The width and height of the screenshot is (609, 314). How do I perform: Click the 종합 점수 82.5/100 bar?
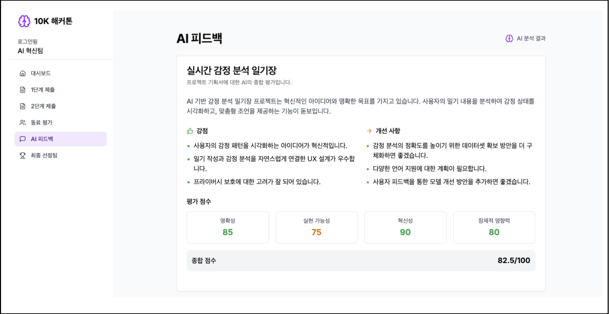pyautogui.click(x=361, y=260)
